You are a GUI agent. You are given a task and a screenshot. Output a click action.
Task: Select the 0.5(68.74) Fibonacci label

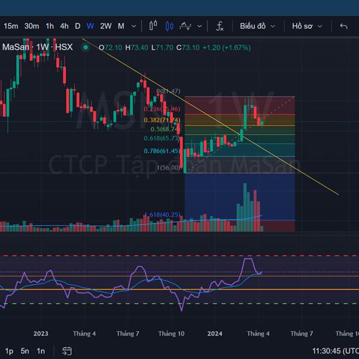point(165,129)
